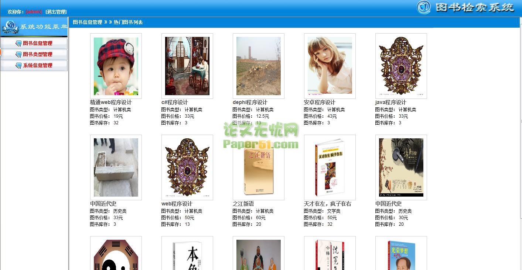This screenshot has height=270, width=522.
Task: Click the 图书检索系统 title banner text
Action: pos(475,7)
